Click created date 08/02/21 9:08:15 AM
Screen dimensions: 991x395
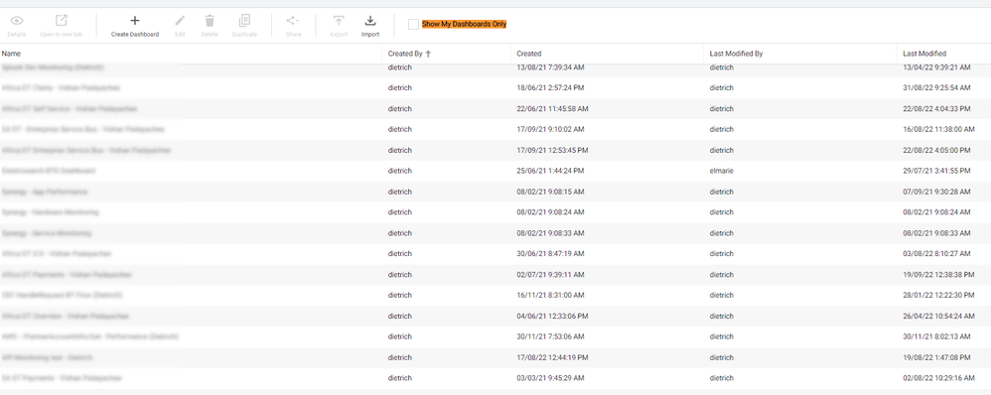pyautogui.click(x=550, y=192)
